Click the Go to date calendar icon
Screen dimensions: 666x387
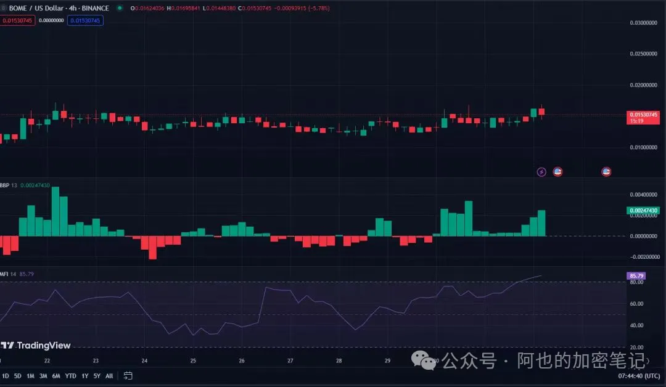128,375
